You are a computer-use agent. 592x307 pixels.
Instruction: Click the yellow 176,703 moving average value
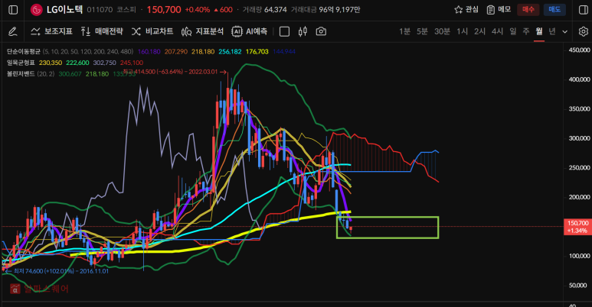[x=257, y=52]
